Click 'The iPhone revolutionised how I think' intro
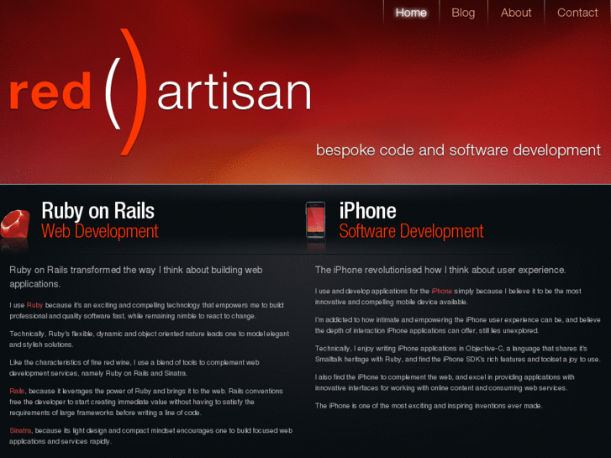 click(x=440, y=270)
